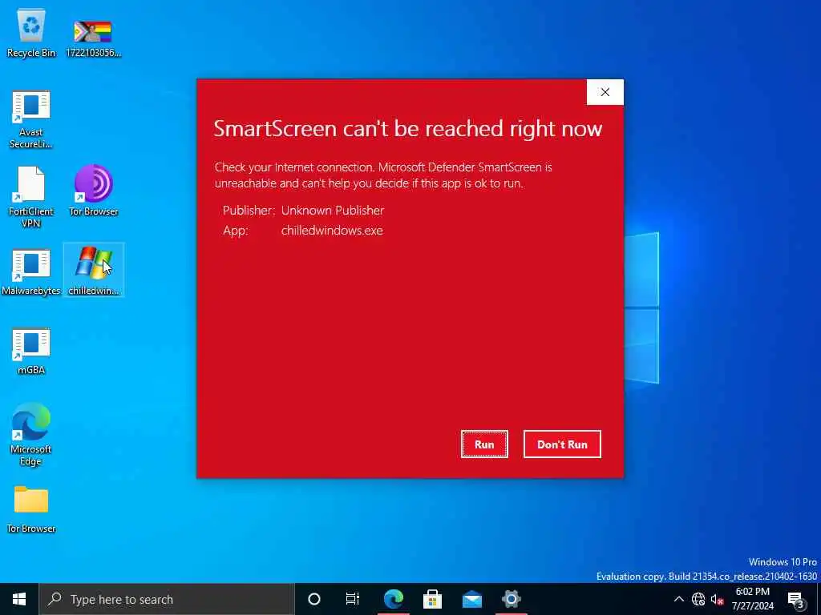Select the 1722103056 image file on desktop
Screen dimensions: 821x615
(93, 38)
